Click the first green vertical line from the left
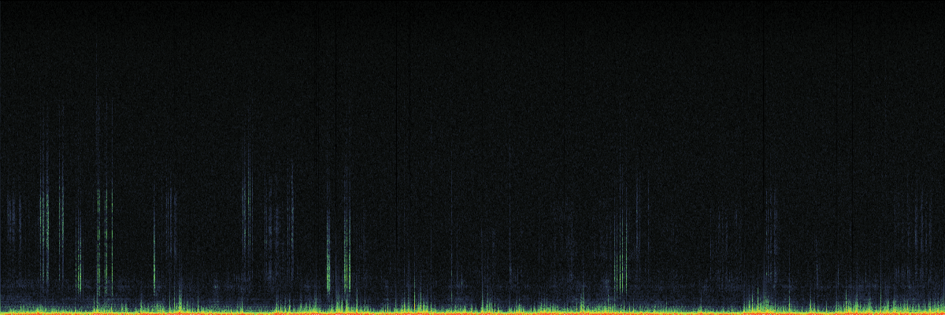The image size is (945, 315). 46,236
